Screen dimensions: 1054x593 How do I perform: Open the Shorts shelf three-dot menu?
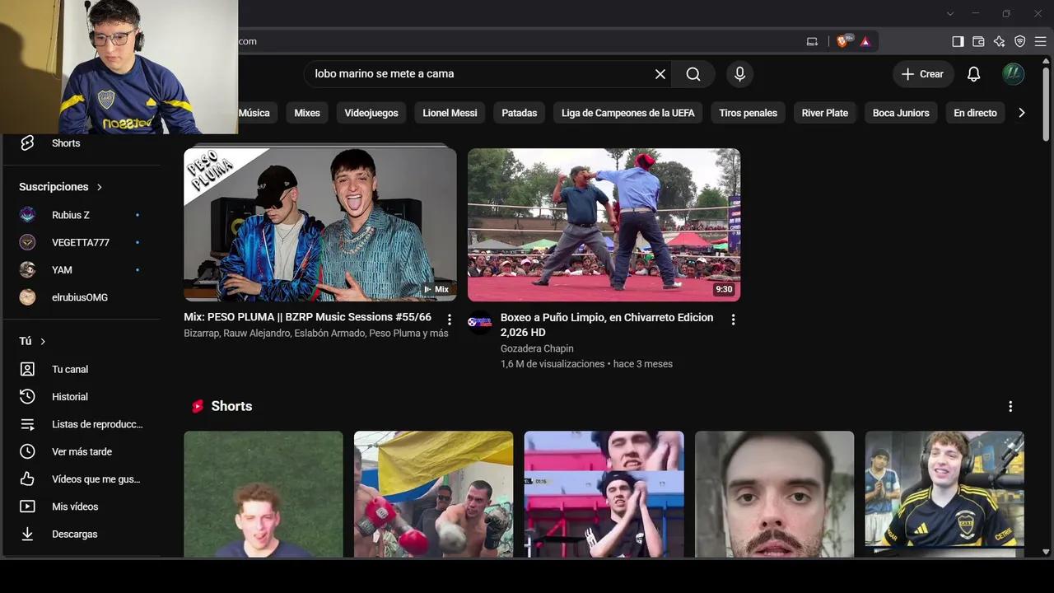coord(1010,407)
